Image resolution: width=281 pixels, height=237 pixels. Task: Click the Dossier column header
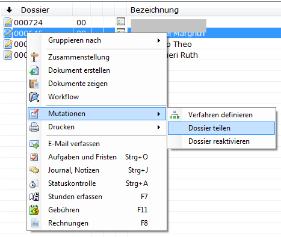[36, 10]
